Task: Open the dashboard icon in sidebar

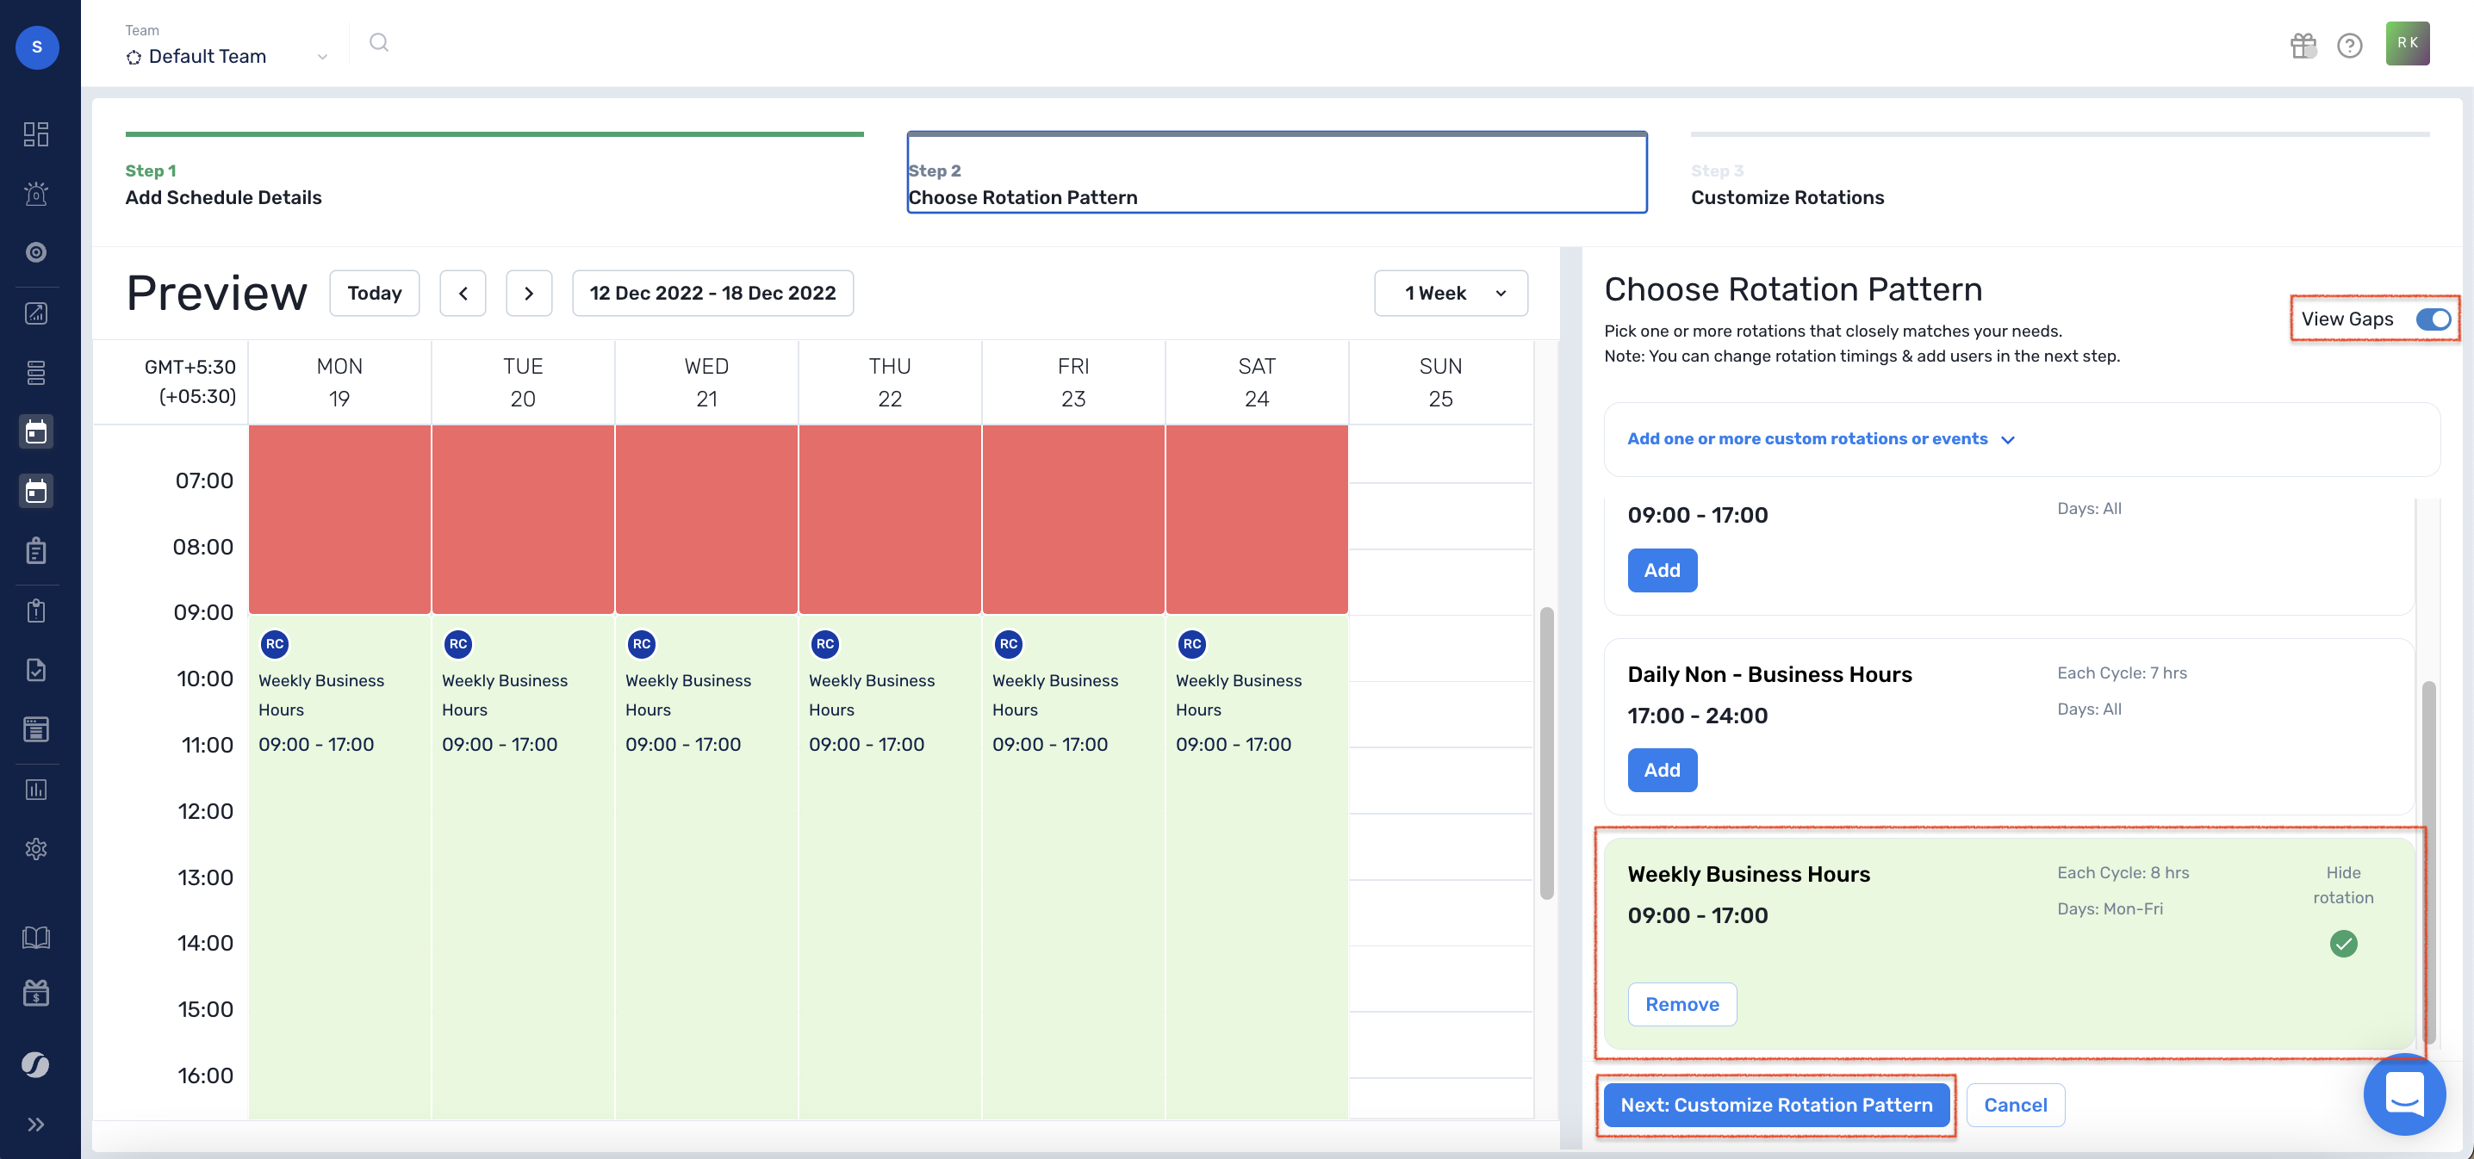Action: pos(36,133)
